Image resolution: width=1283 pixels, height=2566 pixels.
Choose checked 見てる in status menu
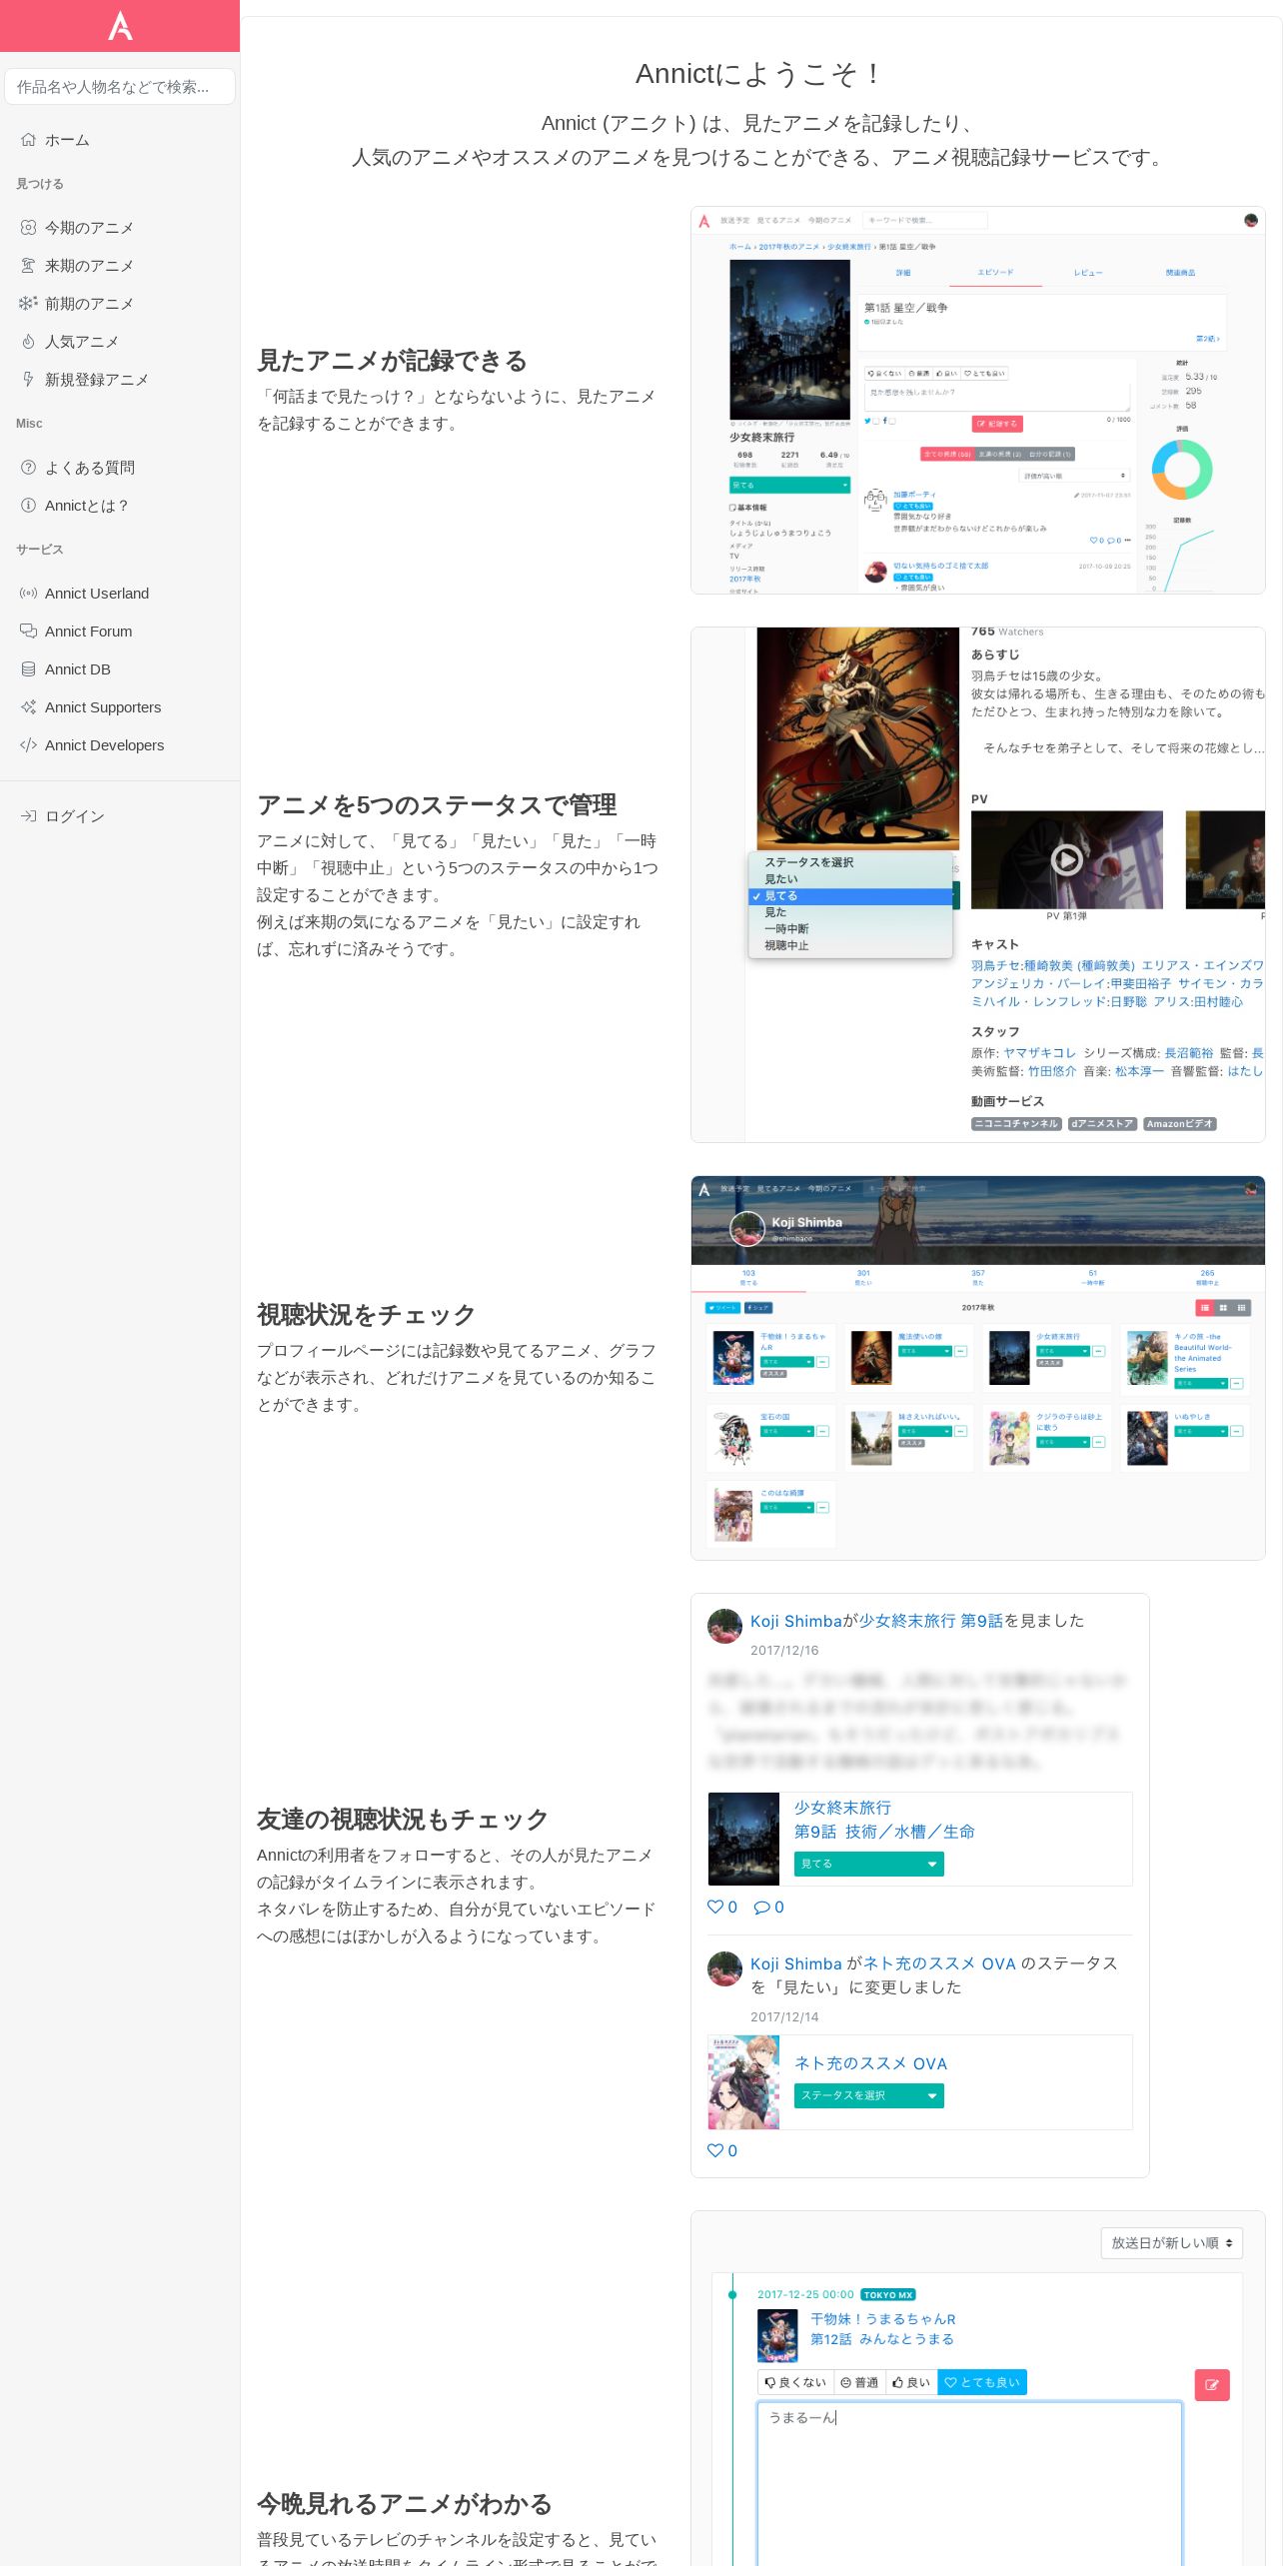850,896
